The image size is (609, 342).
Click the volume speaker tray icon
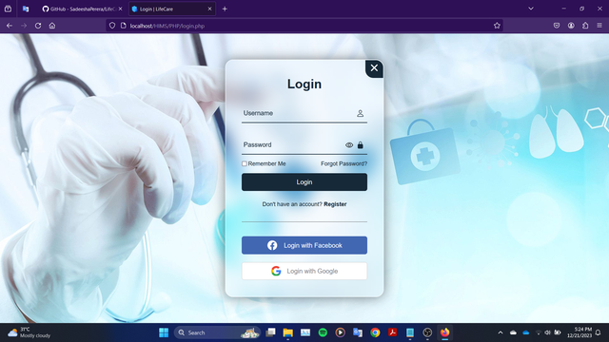click(x=548, y=332)
